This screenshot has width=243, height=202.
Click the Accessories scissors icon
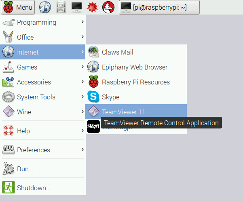pyautogui.click(x=8, y=82)
